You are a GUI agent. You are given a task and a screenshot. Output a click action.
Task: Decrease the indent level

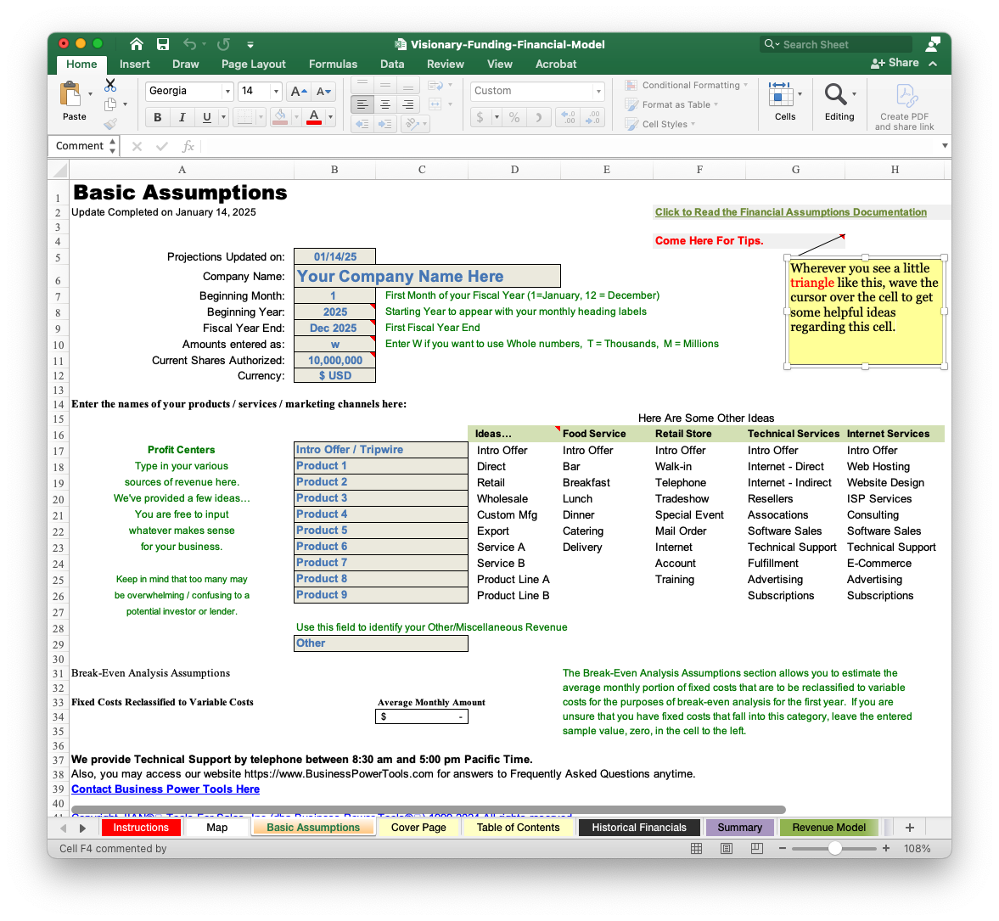point(362,124)
